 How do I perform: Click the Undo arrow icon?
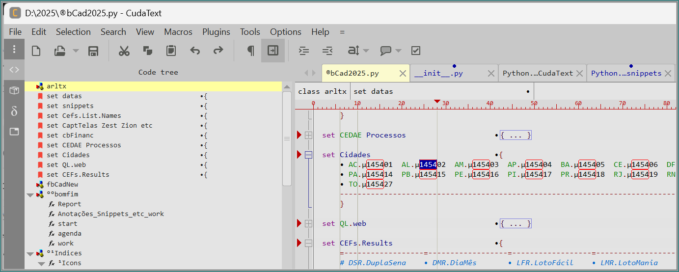[x=195, y=51]
